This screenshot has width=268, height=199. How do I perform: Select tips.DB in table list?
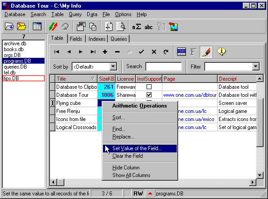(x=23, y=78)
